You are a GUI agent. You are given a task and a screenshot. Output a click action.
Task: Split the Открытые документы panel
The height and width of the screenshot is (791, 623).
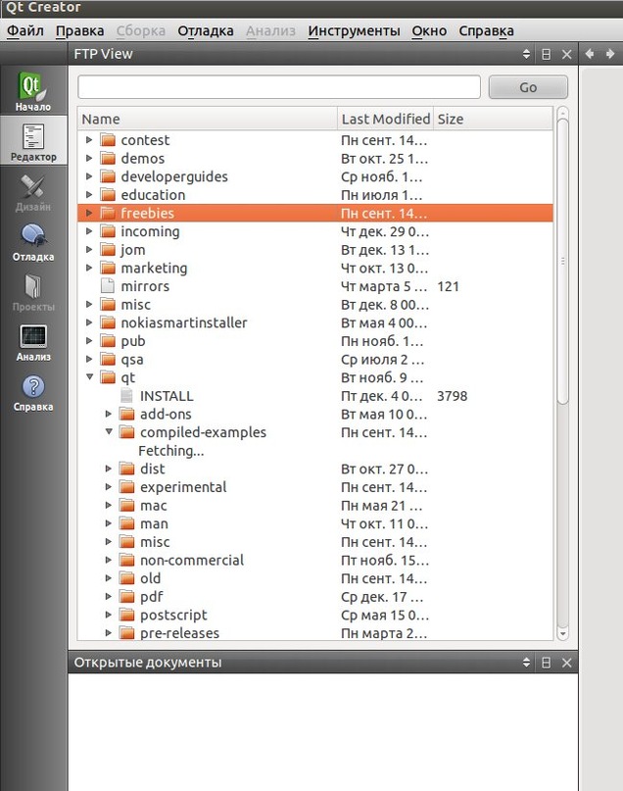546,663
